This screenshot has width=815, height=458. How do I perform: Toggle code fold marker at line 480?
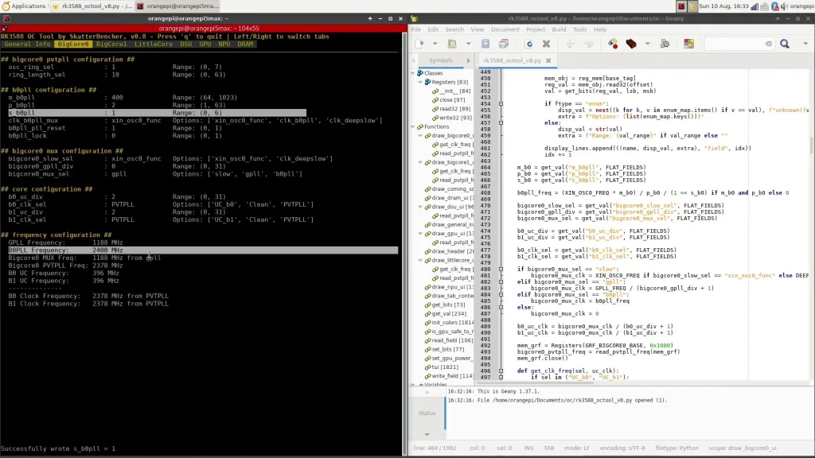click(x=501, y=270)
